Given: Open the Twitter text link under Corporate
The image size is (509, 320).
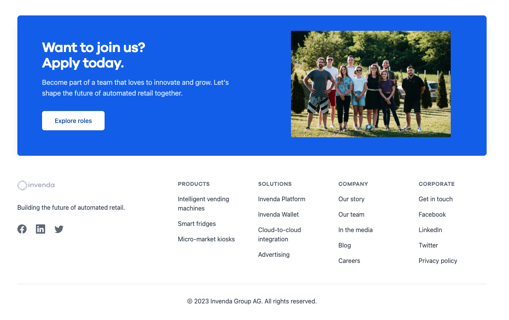Looking at the screenshot, I should 428,245.
